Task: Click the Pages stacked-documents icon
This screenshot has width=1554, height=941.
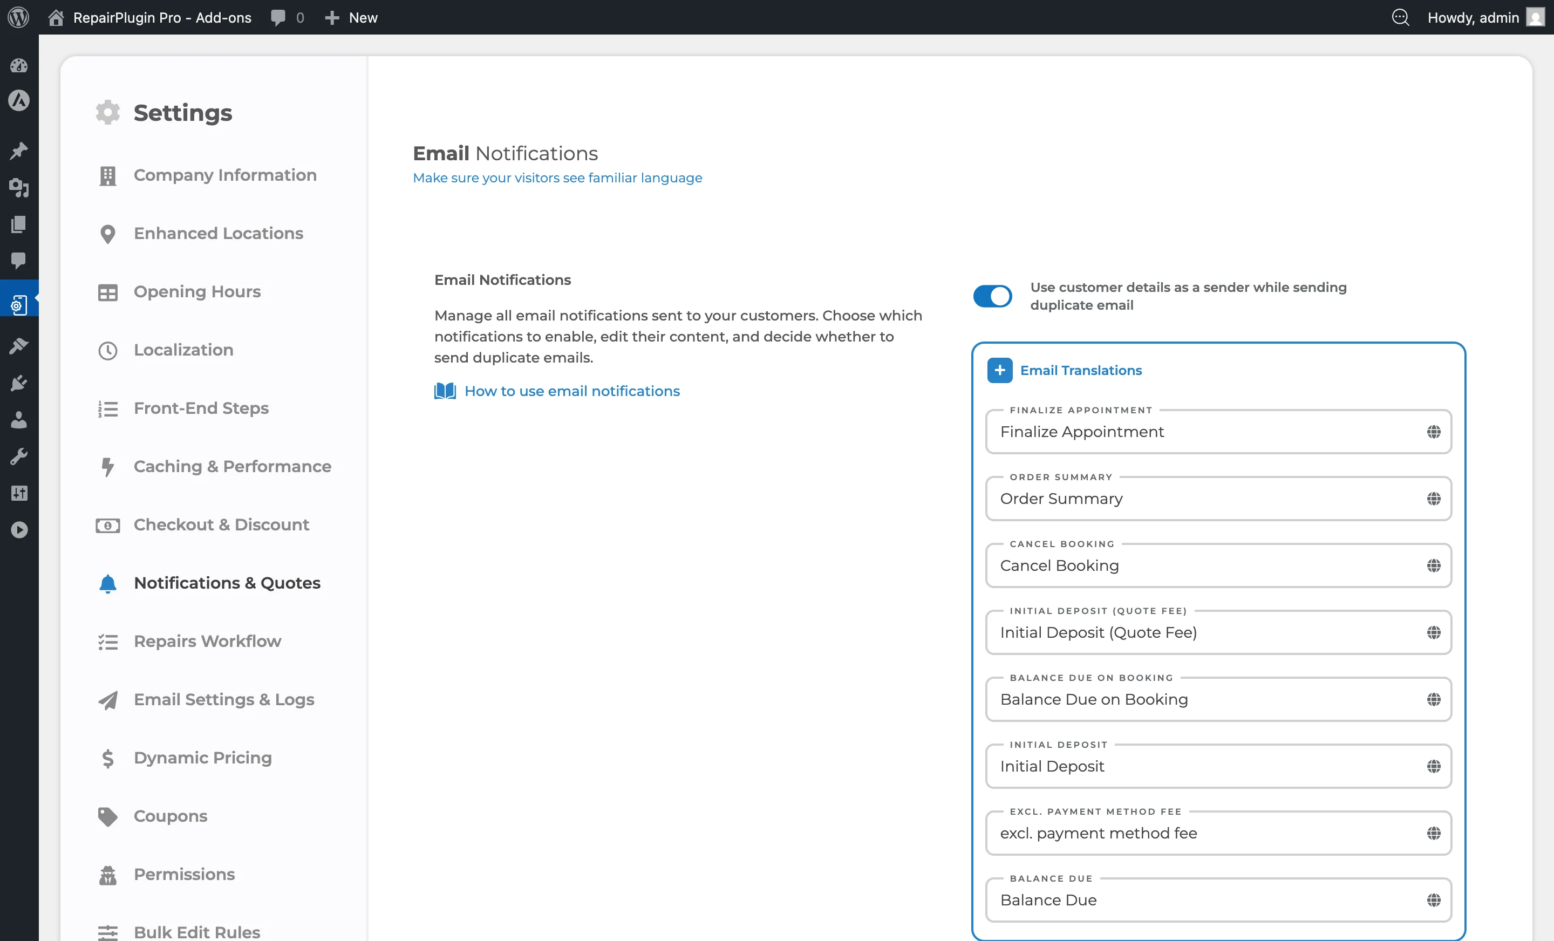Action: pos(19,224)
